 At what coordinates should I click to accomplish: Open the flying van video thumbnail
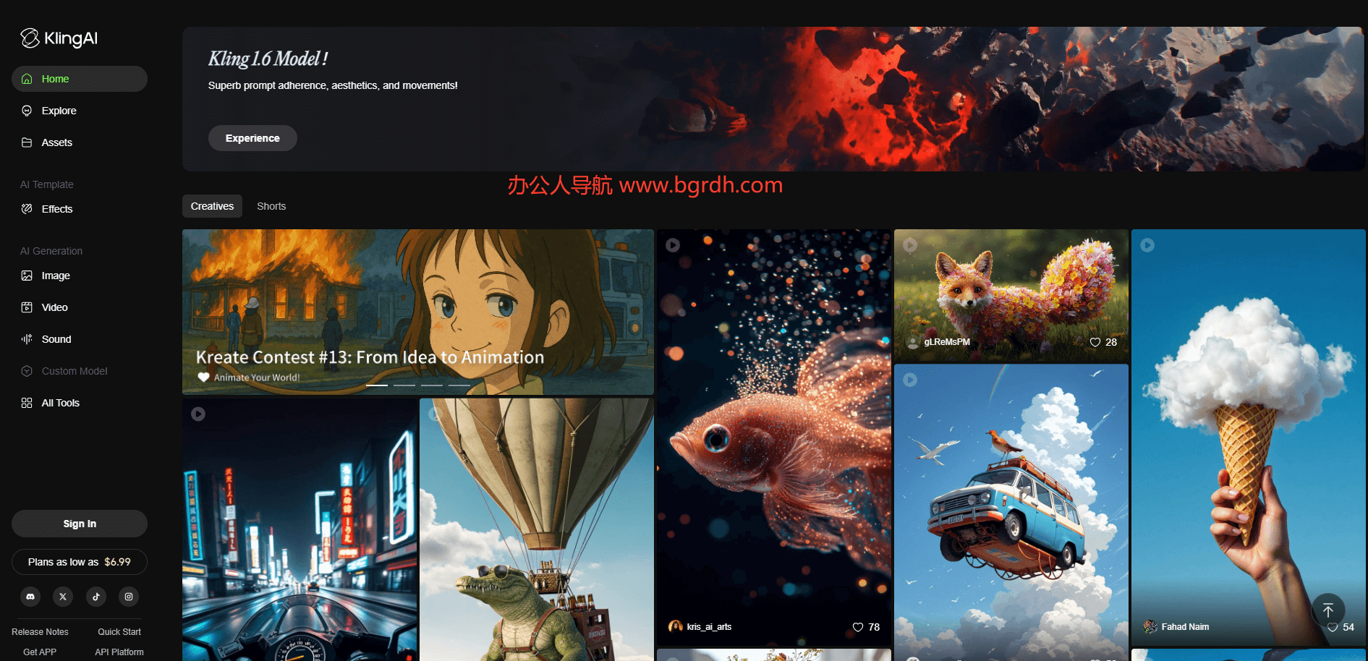coord(1011,506)
